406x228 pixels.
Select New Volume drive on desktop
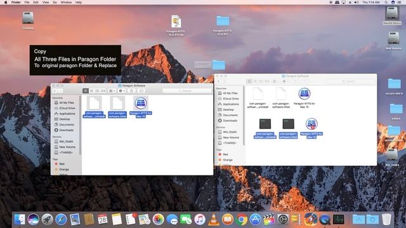(393, 41)
